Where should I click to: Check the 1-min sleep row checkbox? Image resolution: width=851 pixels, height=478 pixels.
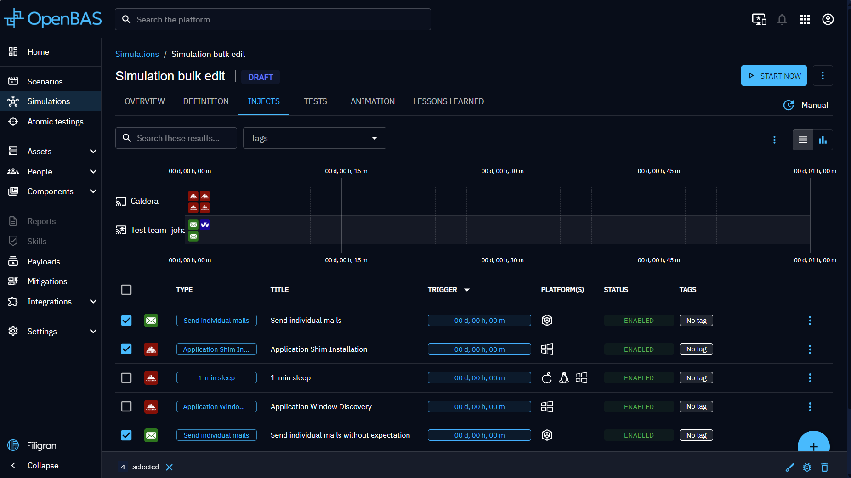(126, 378)
